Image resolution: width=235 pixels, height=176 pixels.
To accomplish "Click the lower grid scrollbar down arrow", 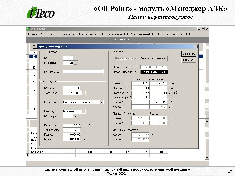I will click(207, 158).
